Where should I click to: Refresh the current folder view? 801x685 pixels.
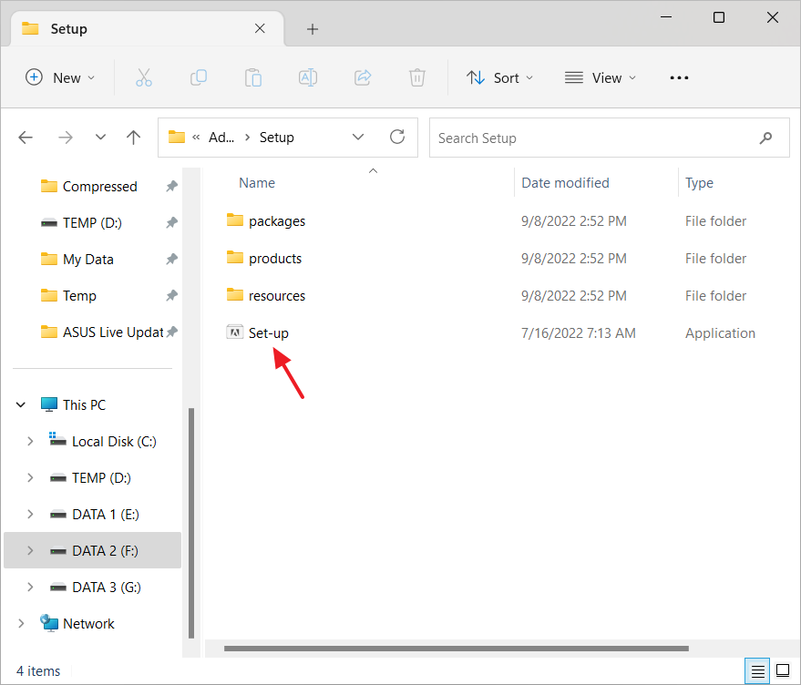coord(397,138)
